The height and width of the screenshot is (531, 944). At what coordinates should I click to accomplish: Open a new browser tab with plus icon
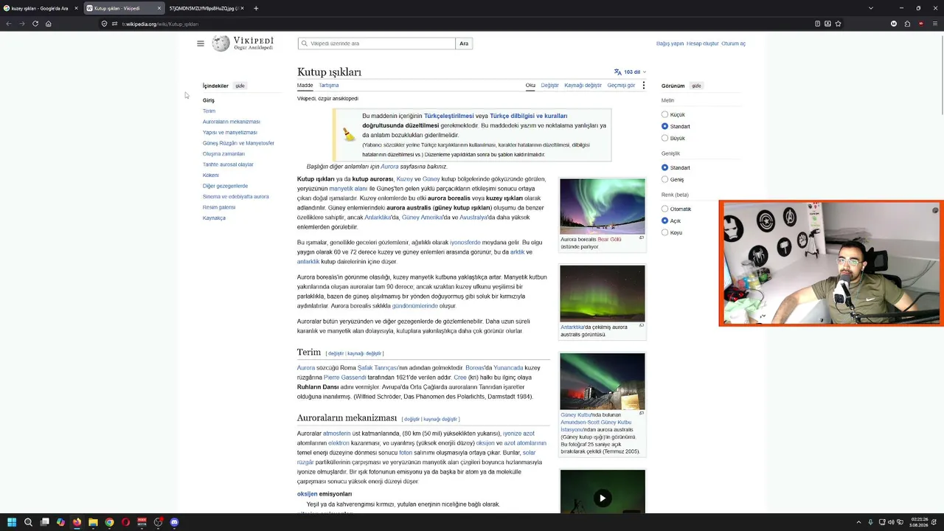coord(256,8)
